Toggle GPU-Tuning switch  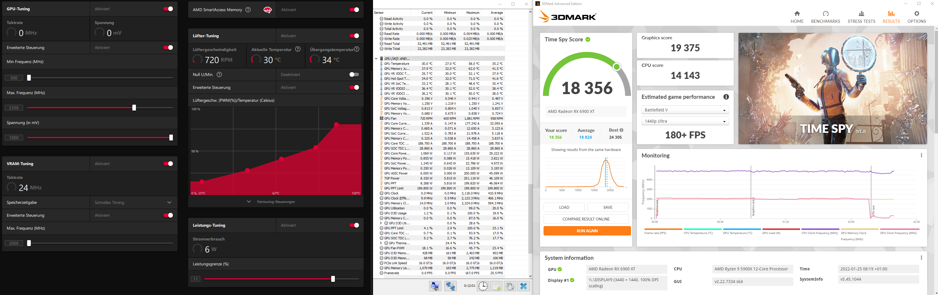point(168,9)
